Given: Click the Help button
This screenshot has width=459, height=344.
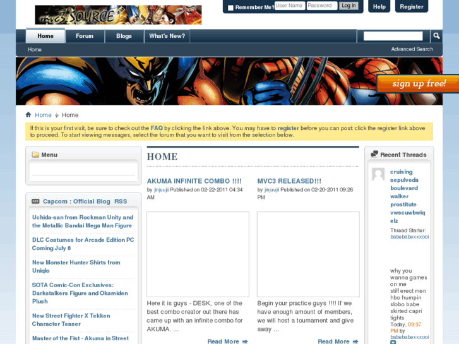Looking at the screenshot, I should pos(379,6).
